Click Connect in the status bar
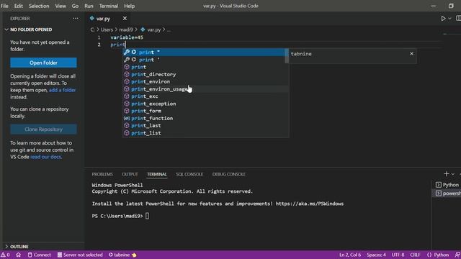461x259 pixels. tap(39, 255)
